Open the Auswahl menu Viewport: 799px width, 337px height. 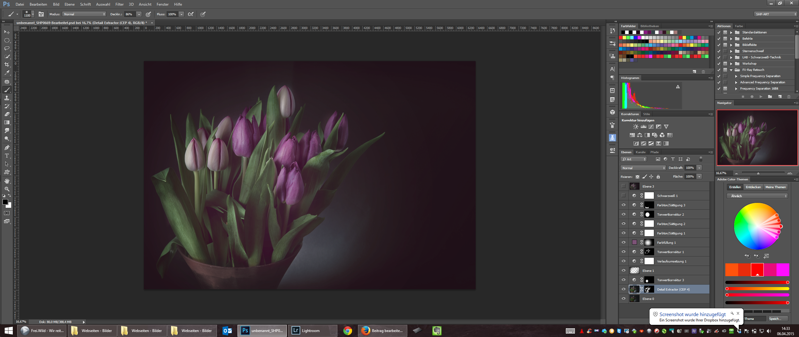coord(103,4)
